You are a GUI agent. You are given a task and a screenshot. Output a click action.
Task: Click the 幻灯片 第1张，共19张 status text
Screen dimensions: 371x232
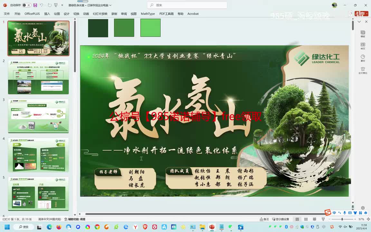(17, 219)
